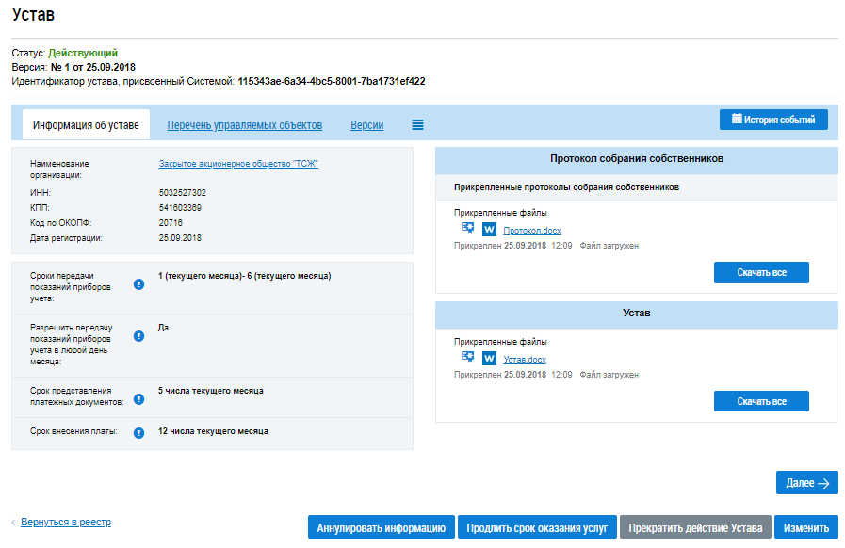This screenshot has height=548, width=845.
Task: Click info icon for payment documents deadline
Action: pos(138,398)
